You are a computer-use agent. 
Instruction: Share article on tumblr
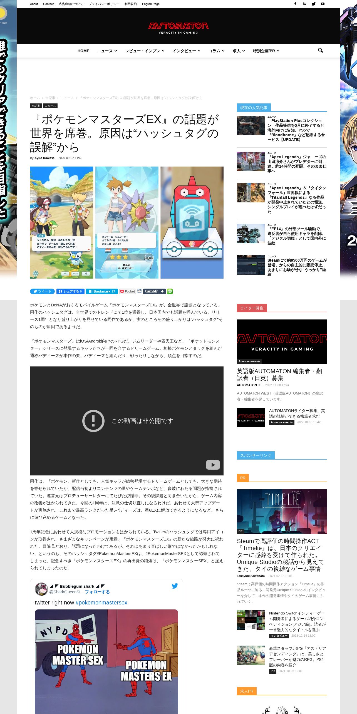pos(154,291)
